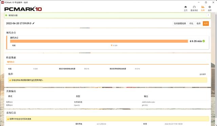Open the Options (选项) gear icon

210,7
